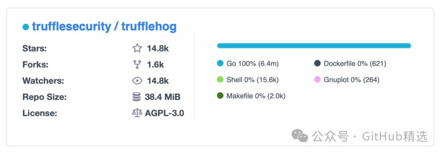Click the blue Go language color dot
Viewport: 442px width, 154px height.
220,63
